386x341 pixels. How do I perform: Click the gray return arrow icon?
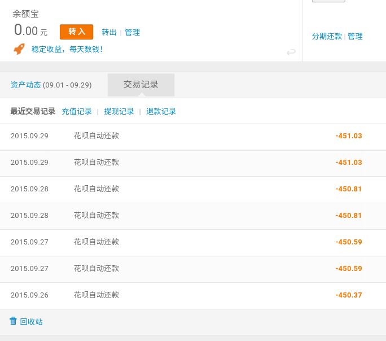[291, 52]
